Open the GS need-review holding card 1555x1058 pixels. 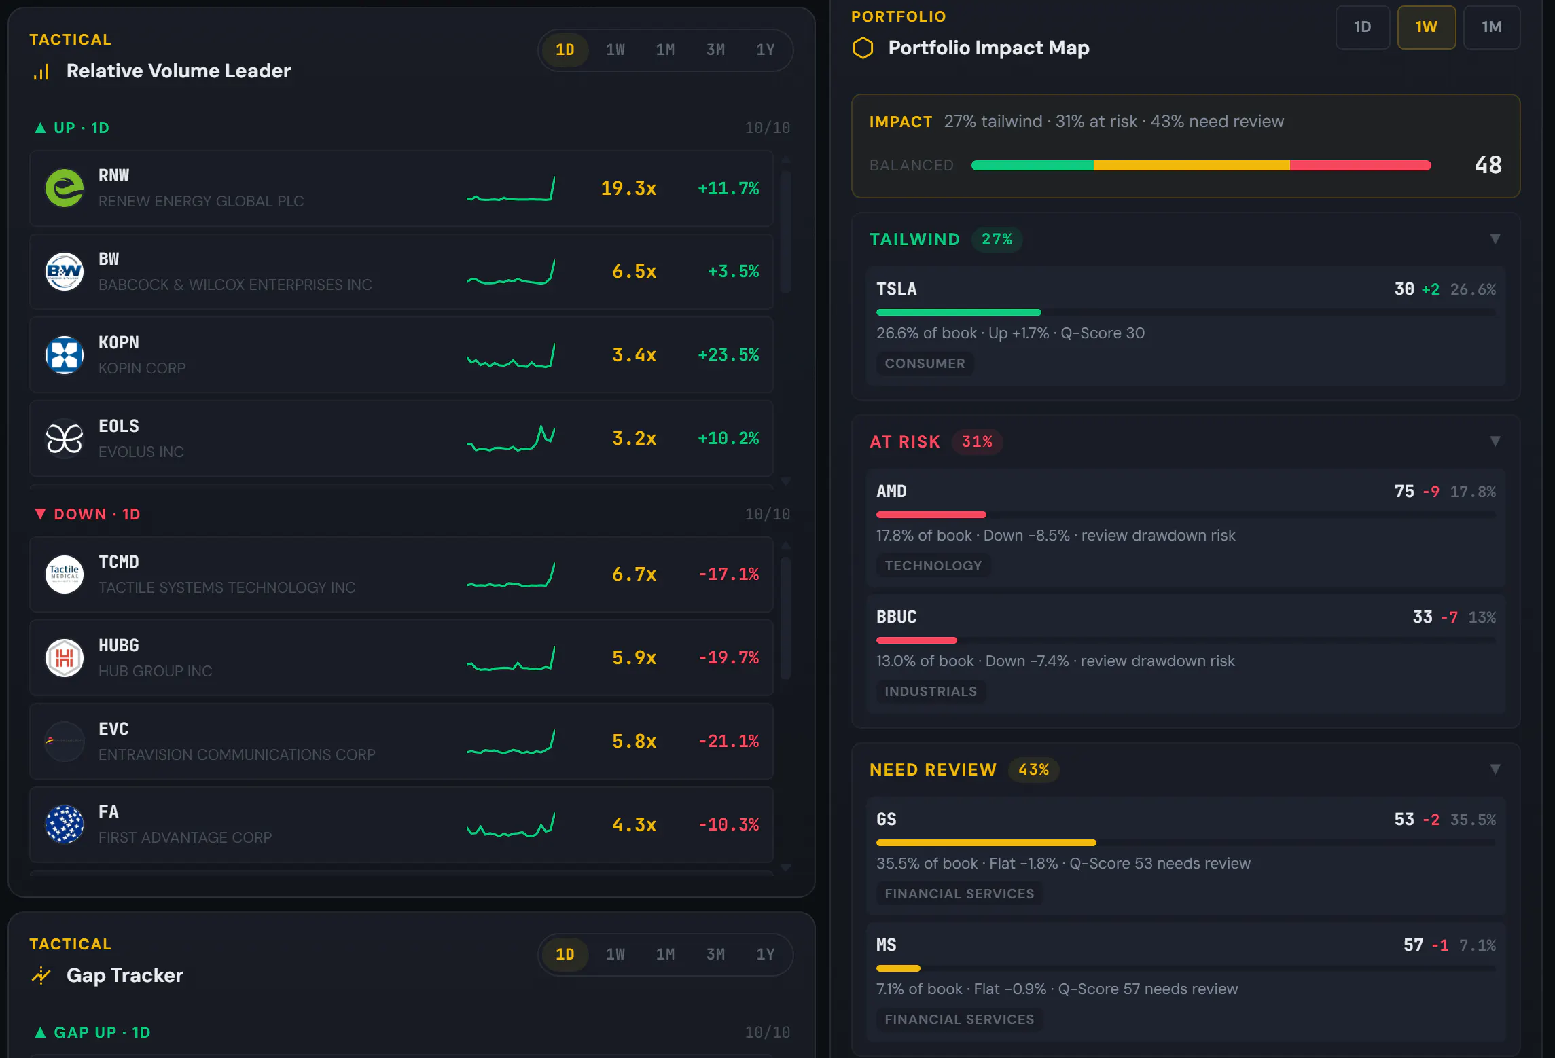point(1185,856)
